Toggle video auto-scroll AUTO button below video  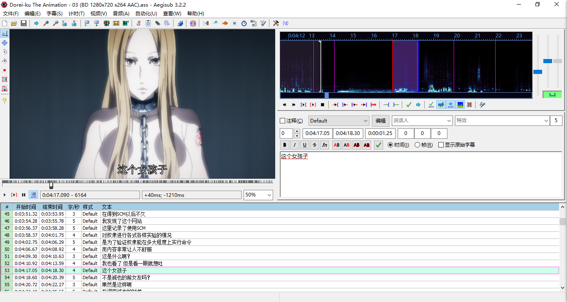click(x=33, y=194)
